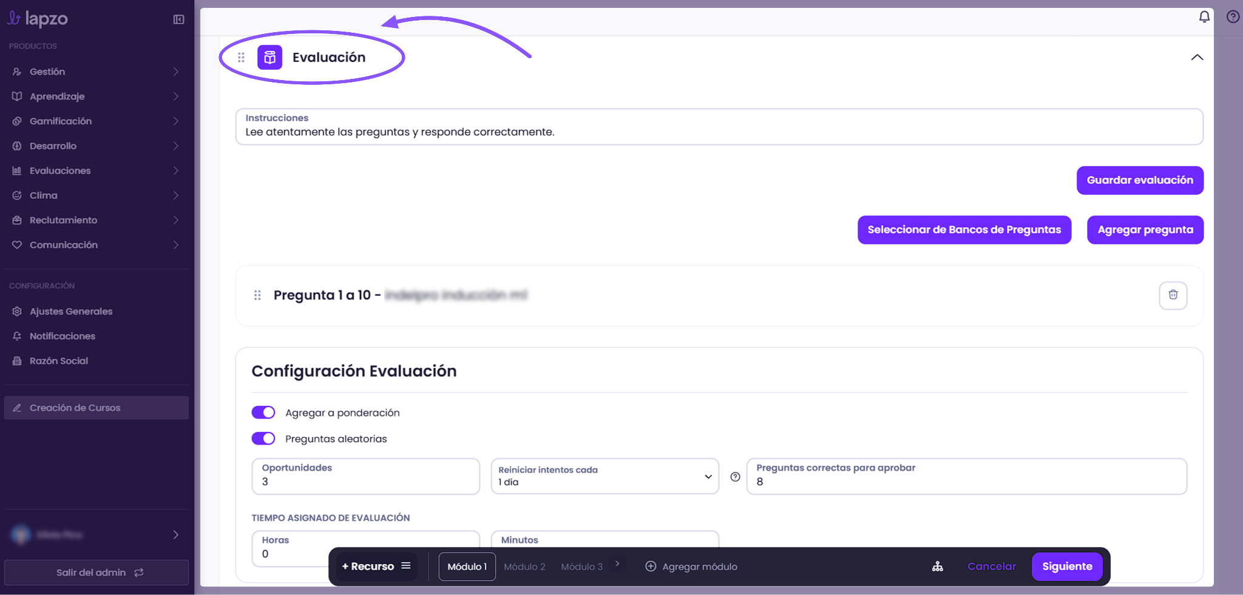1243x595 pixels.
Task: Grab the drag handle beside Evaluación
Action: [241, 57]
